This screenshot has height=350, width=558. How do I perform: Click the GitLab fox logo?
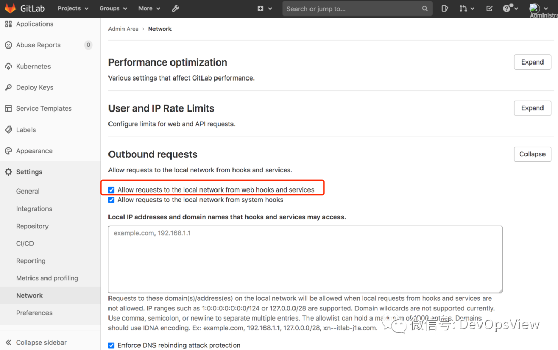tap(10, 8)
